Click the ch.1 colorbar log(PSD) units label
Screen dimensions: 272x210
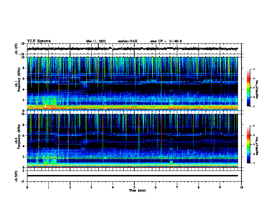[257, 90]
